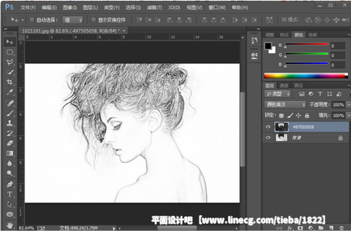Switch to the 通道 tab
Viewport: 351px width, 232px height.
tap(284, 85)
